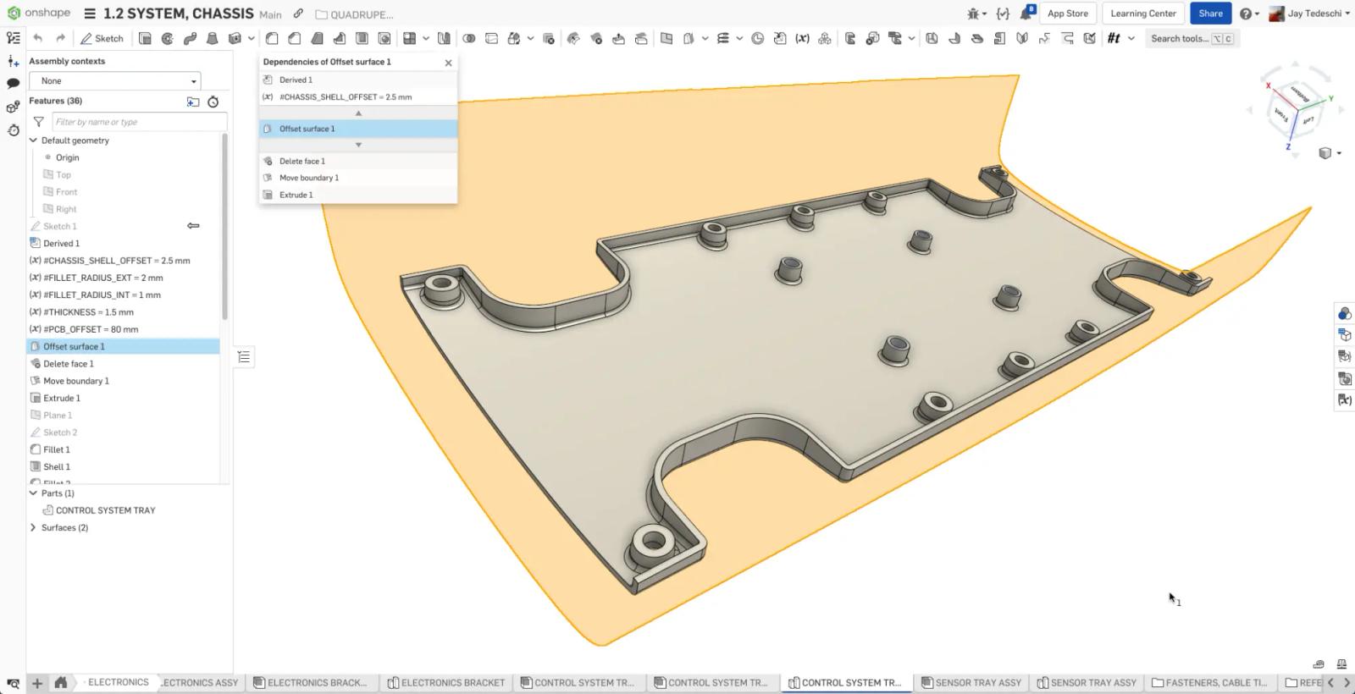Toggle the feature list filter icon

point(39,122)
